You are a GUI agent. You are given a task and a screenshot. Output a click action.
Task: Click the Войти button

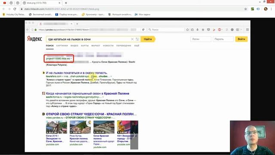click(241, 39)
